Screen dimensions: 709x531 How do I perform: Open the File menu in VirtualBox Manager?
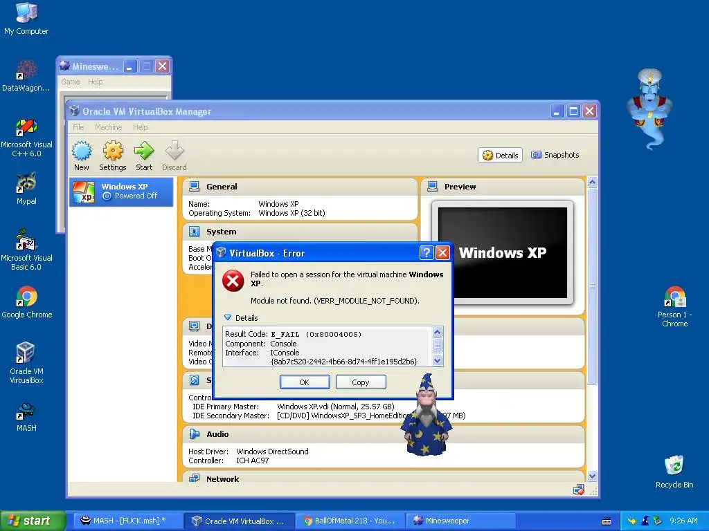pyautogui.click(x=78, y=127)
